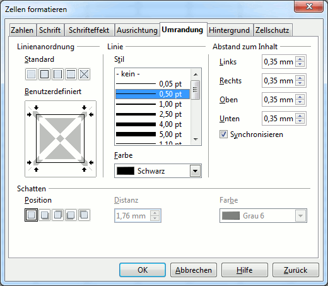Screen dimensions: 328x286
Task: Select the top-right shadow position icon
Action: (x=58, y=215)
